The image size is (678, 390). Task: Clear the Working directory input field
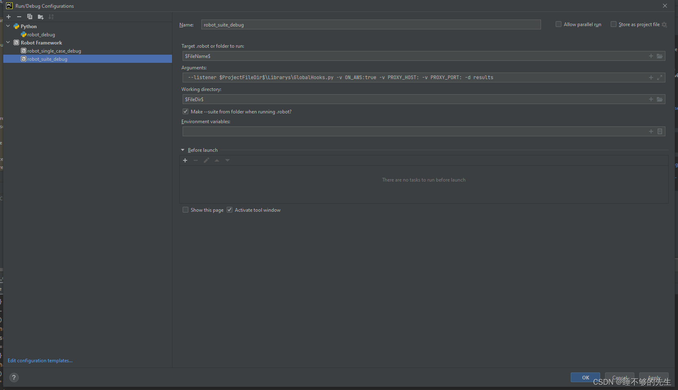tap(408, 99)
